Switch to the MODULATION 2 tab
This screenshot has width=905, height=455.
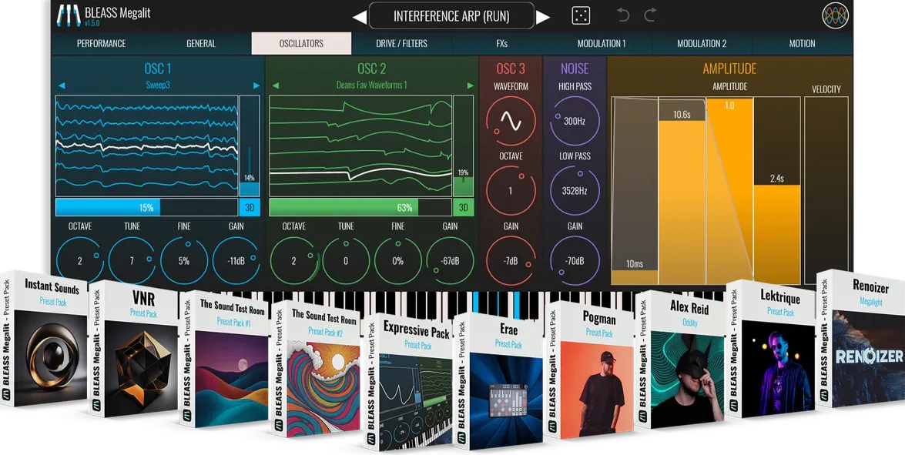click(x=702, y=43)
